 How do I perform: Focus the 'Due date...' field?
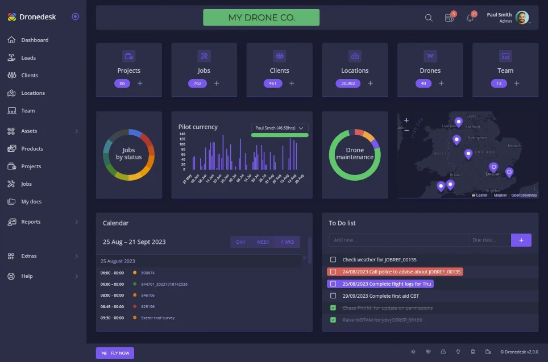[489, 240]
